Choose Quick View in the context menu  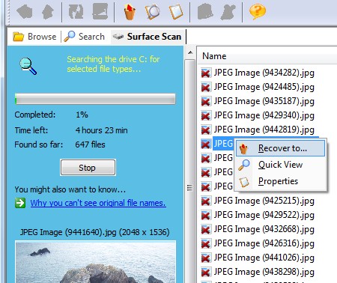point(280,165)
